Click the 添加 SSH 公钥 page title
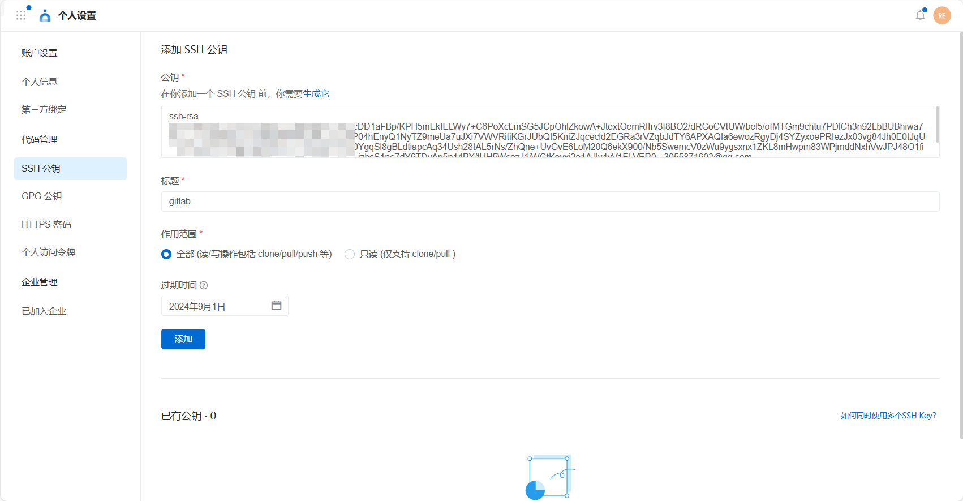The height and width of the screenshot is (501, 963). click(x=194, y=50)
